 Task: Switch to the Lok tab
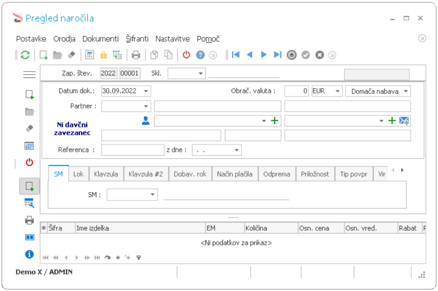pos(78,174)
